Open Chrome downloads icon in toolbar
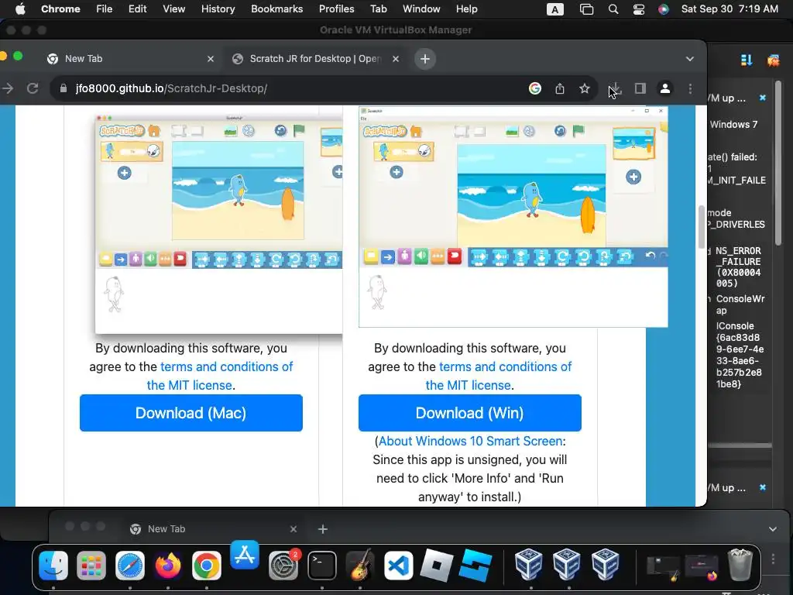793x595 pixels. 616,88
